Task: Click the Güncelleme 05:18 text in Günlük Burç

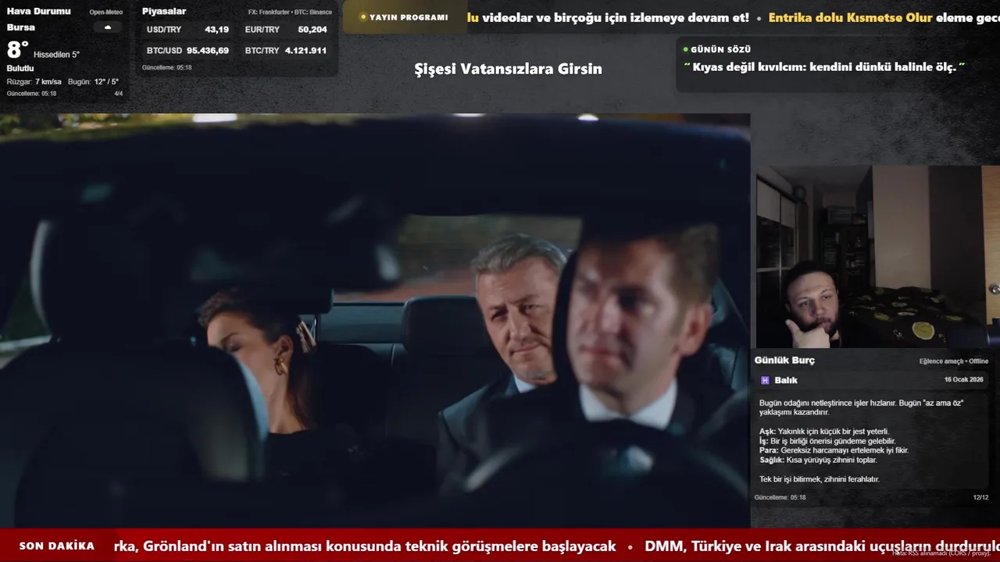Action: (780, 497)
